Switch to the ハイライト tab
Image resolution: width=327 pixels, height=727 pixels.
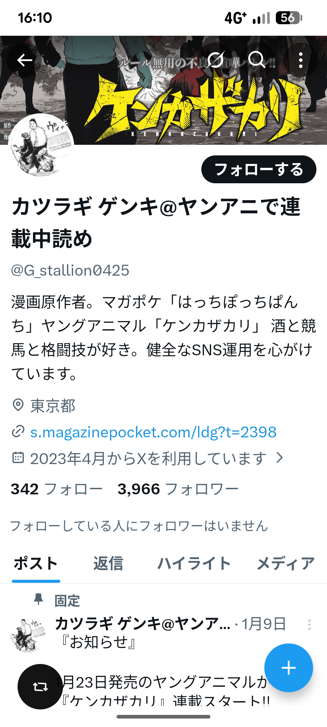tap(194, 563)
